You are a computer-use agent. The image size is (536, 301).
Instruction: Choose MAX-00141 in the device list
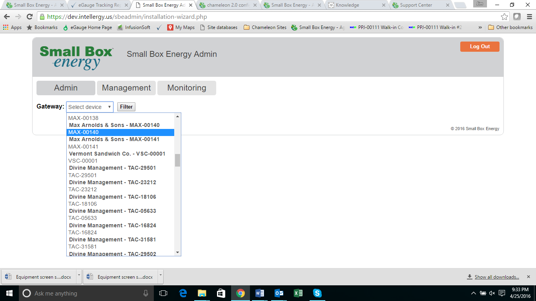tap(120, 147)
